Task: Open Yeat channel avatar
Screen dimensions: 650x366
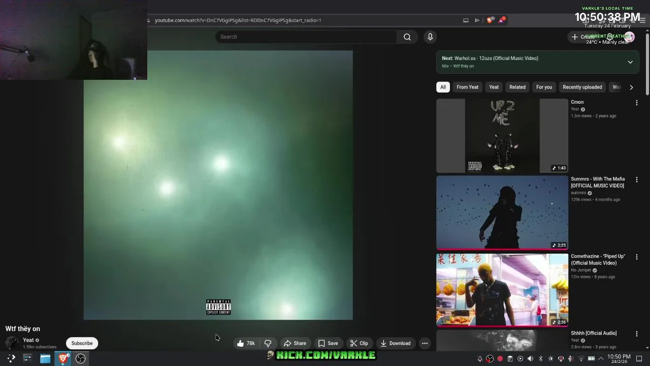Action: (x=12, y=343)
